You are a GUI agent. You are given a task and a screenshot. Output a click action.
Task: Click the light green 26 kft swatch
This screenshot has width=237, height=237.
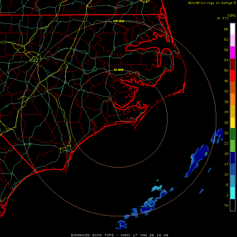click(x=233, y=146)
